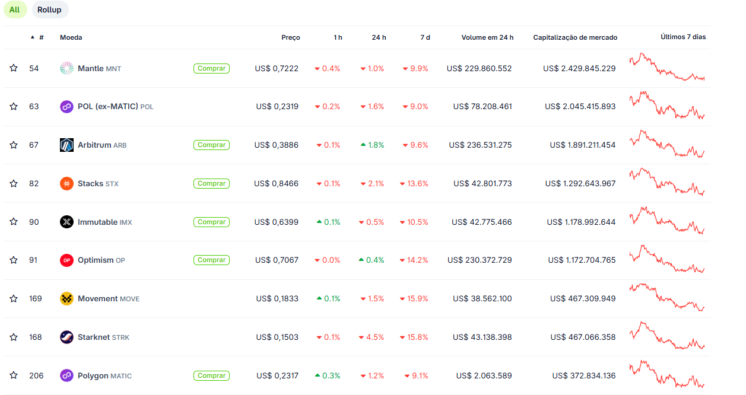Open Stacks 7-day sparkline chart
This screenshot has width=746, height=395.
click(667, 182)
